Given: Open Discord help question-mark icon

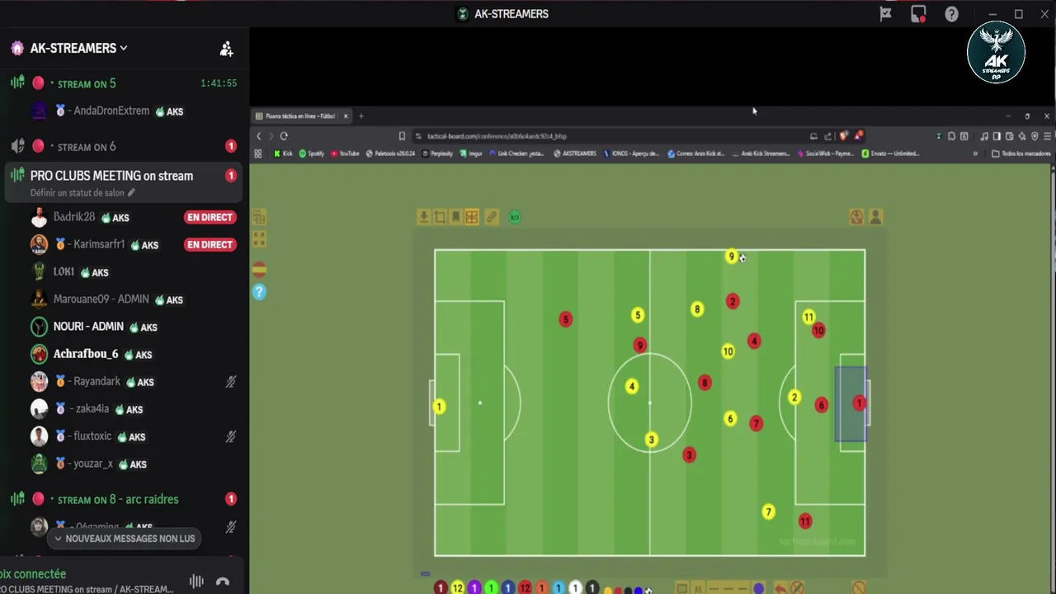Looking at the screenshot, I should point(951,14).
